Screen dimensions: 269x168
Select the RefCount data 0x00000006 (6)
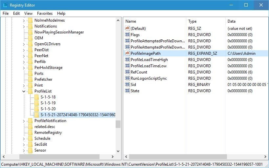pyautogui.click(x=240, y=72)
